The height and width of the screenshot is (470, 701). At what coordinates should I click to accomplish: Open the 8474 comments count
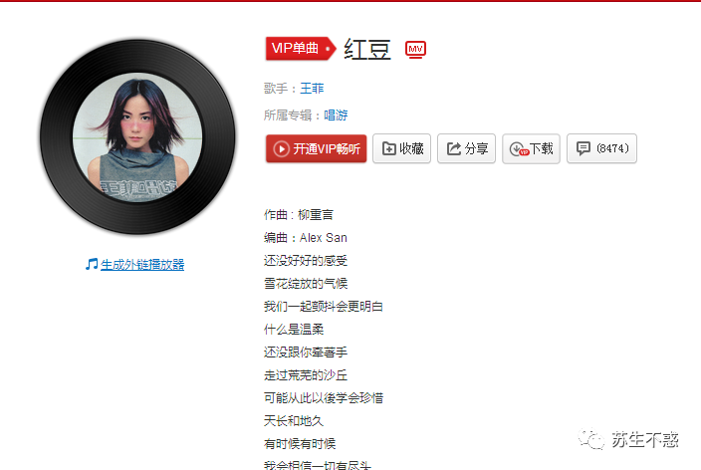(612, 148)
